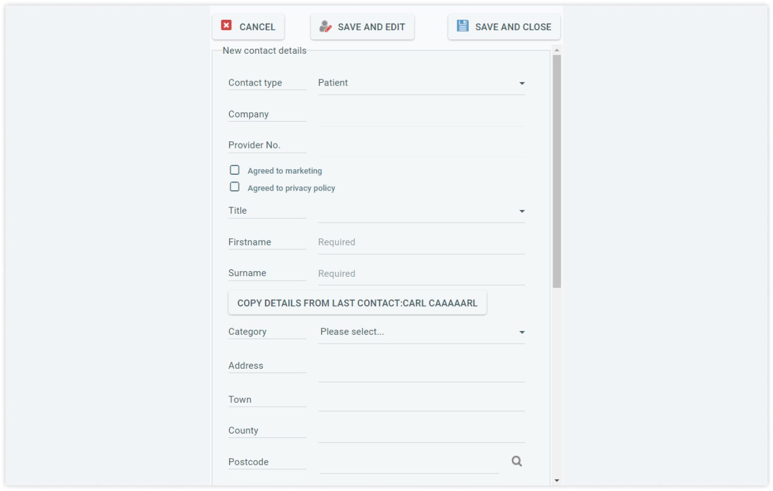
Task: Click the Surname required input field
Action: (421, 274)
